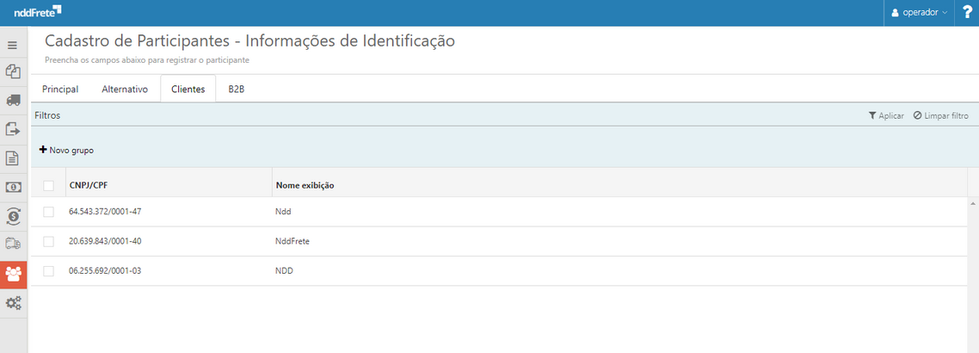
Task: Click the exit-arrow document sidebar icon
Action: pos(13,129)
